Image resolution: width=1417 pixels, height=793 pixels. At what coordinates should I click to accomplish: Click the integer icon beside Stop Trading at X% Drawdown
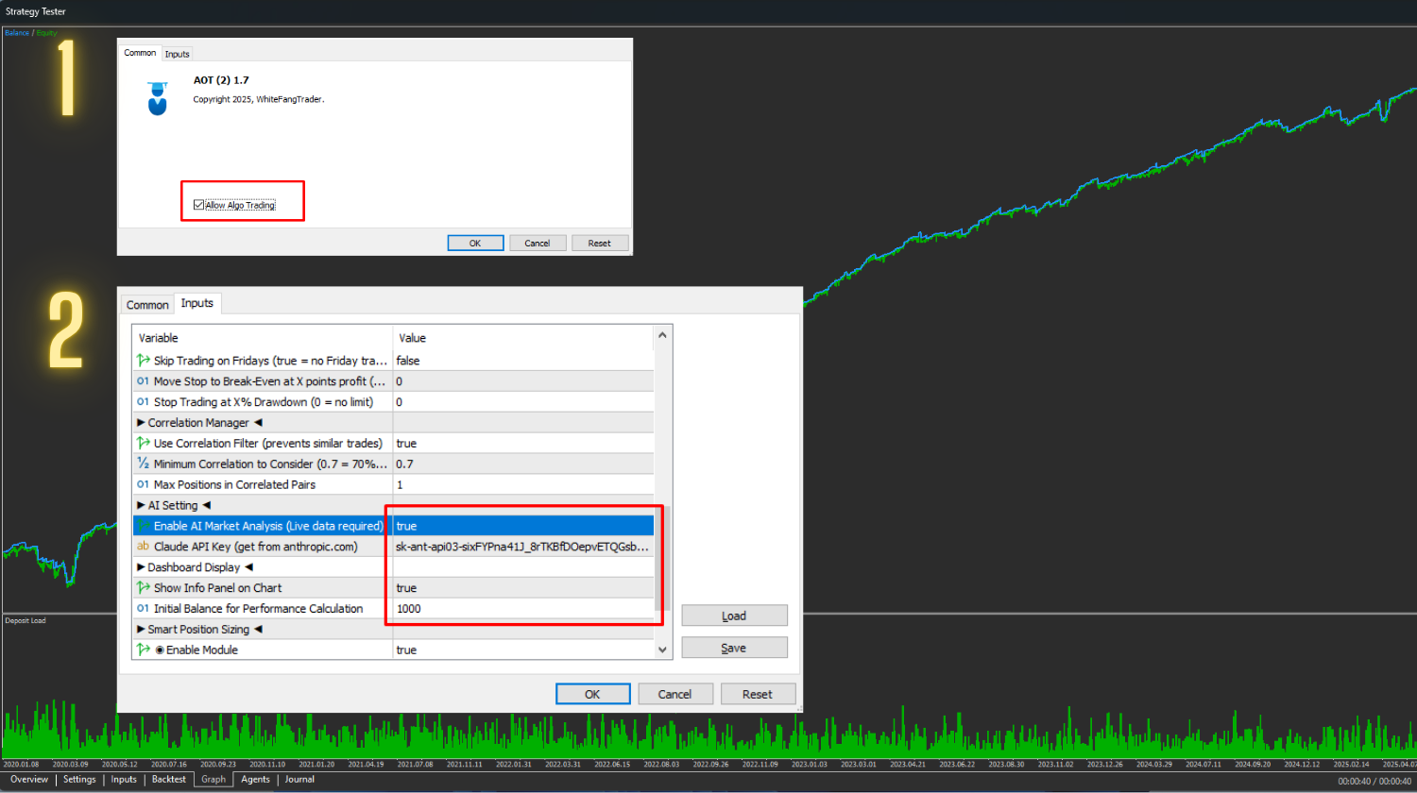pyautogui.click(x=144, y=402)
